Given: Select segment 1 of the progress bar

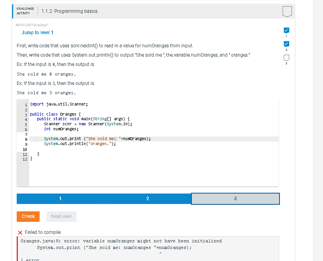Looking at the screenshot, I should click(x=60, y=198).
